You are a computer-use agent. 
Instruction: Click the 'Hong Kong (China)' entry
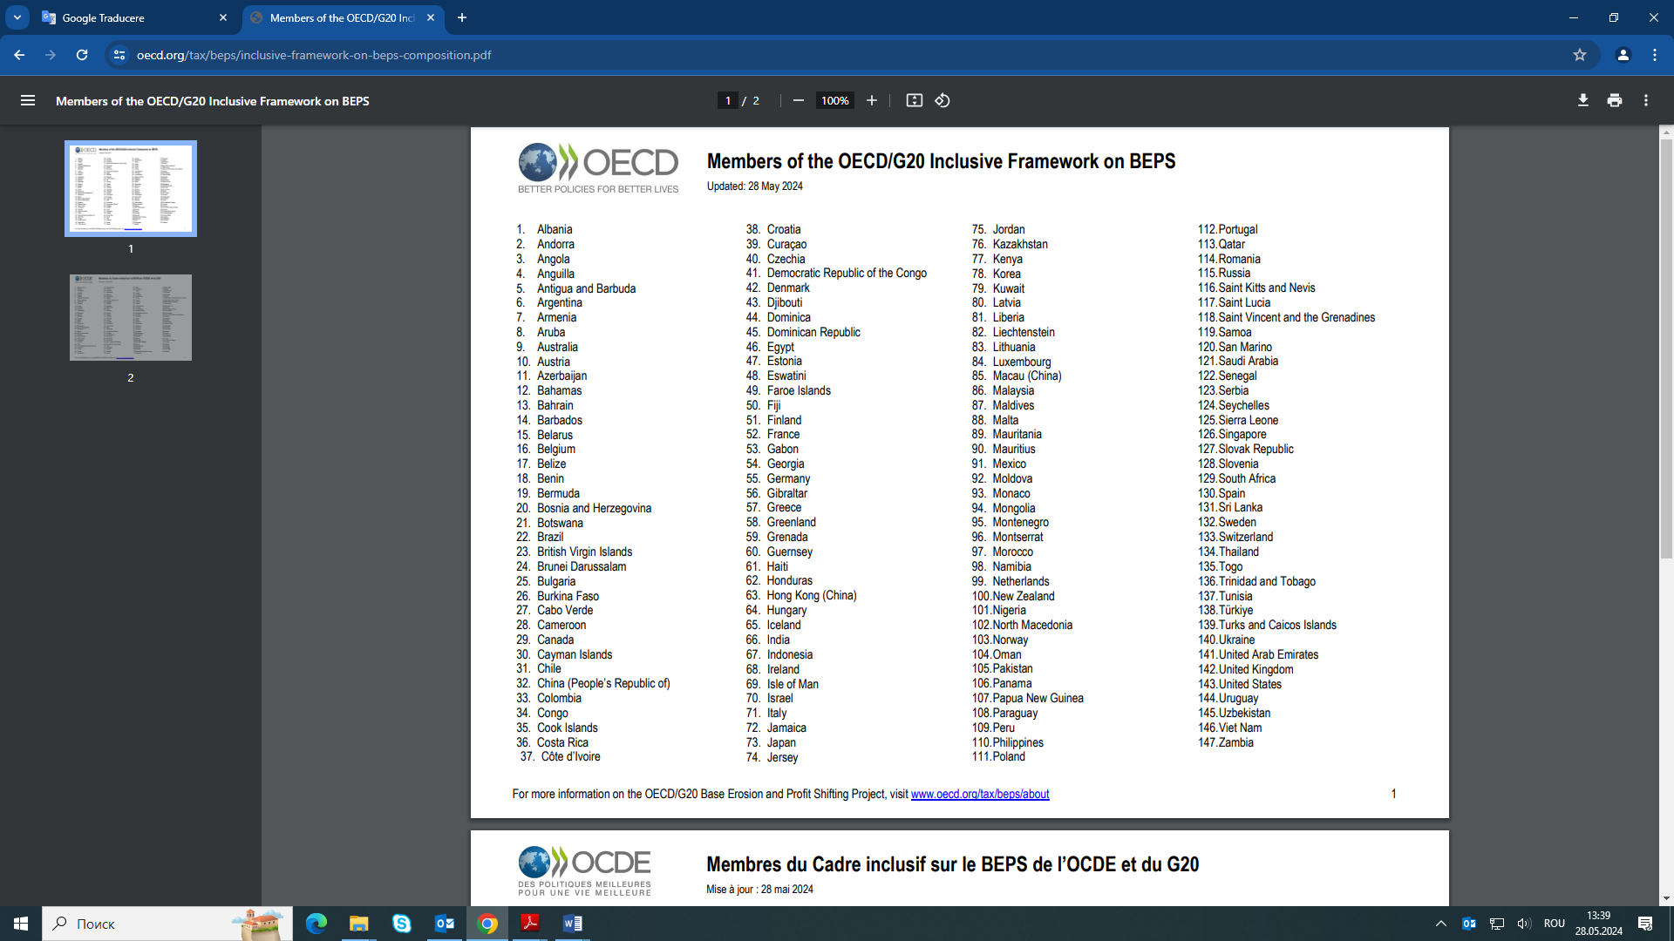pos(812,595)
